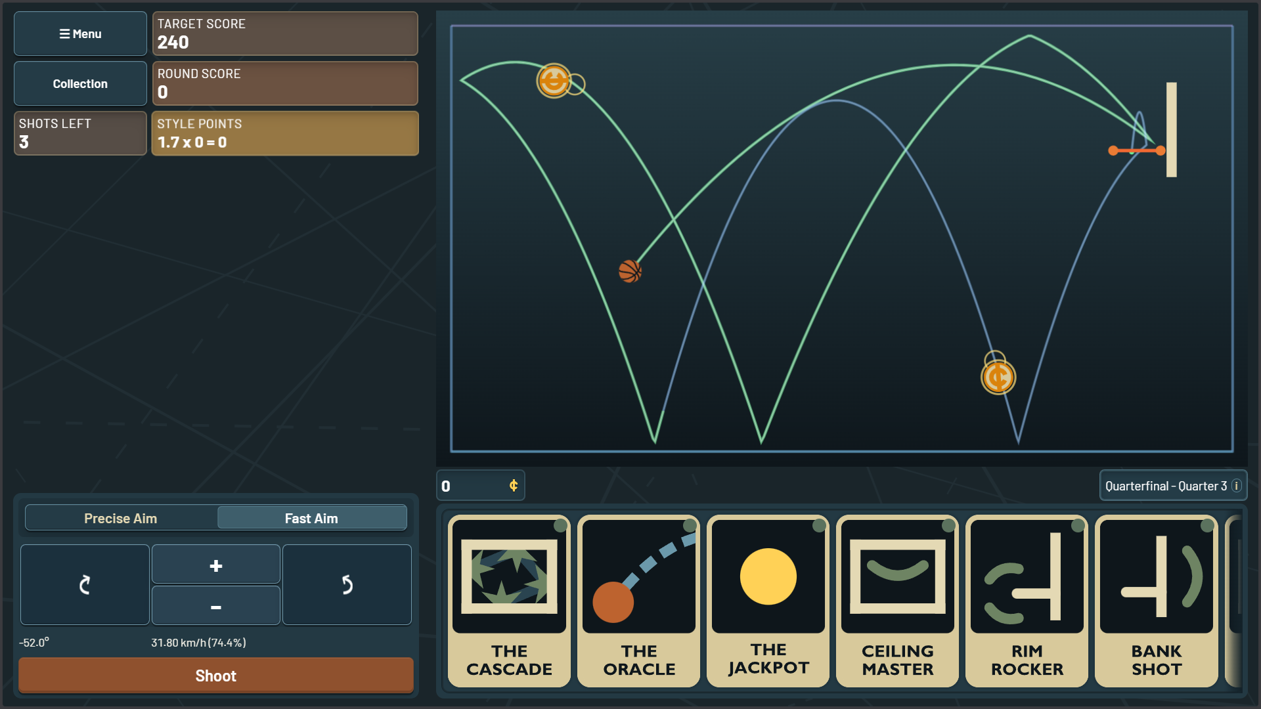
Task: Click the partially visible card at right edge
Action: [x=1233, y=601]
